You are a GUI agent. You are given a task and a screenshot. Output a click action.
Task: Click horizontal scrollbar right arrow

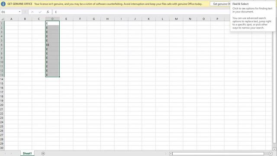(271, 154)
